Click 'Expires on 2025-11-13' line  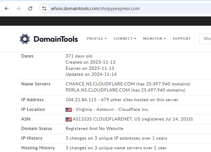click(x=90, y=68)
